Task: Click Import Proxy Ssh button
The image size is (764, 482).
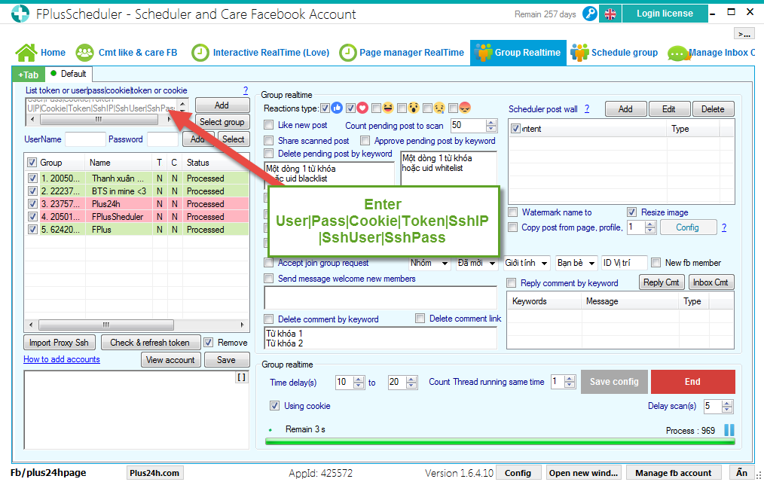Action: [59, 343]
